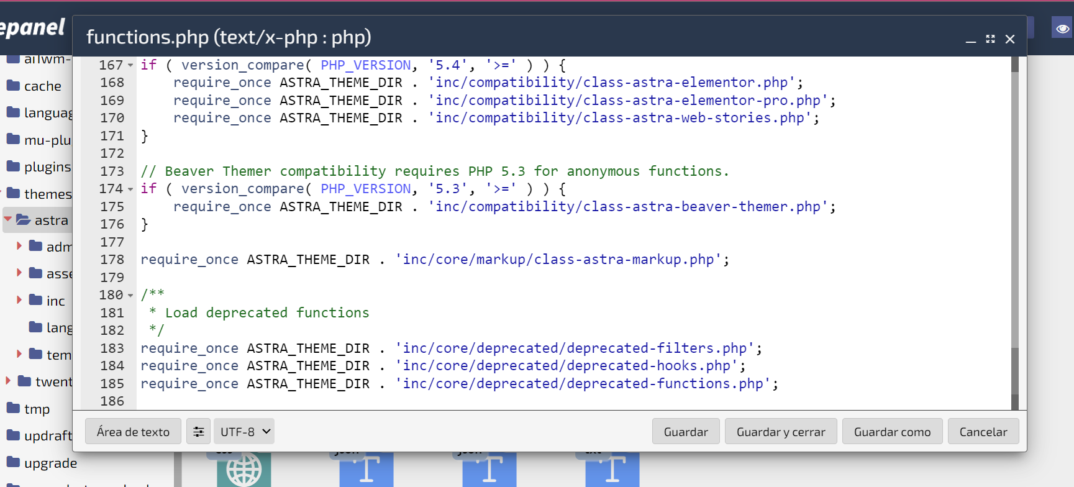Screen dimensions: 1074x487
Task: Toggle preview eye icon at top right
Action: point(1062,28)
